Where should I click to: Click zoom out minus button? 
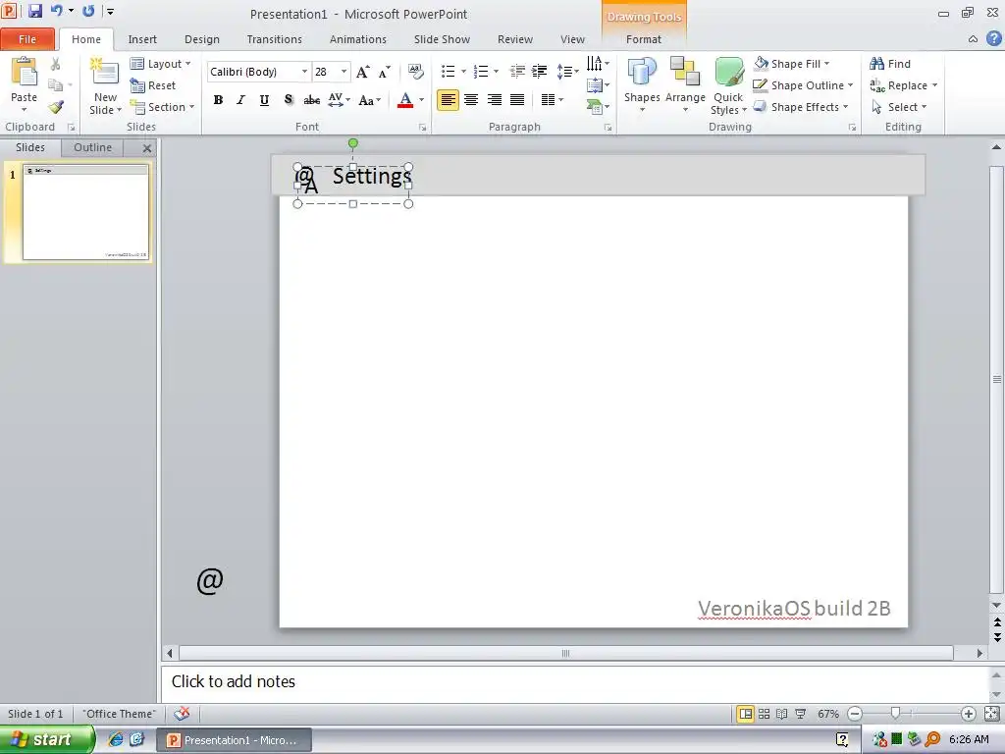click(x=855, y=714)
